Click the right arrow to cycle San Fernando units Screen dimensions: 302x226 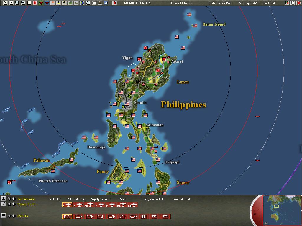click(x=14, y=199)
